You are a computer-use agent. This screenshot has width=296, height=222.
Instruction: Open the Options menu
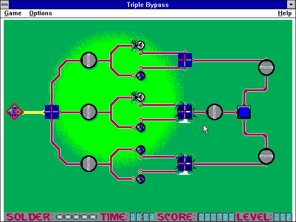click(x=41, y=13)
